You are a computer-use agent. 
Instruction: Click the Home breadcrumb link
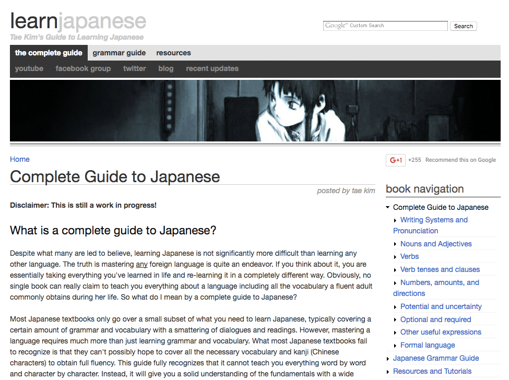click(x=20, y=159)
